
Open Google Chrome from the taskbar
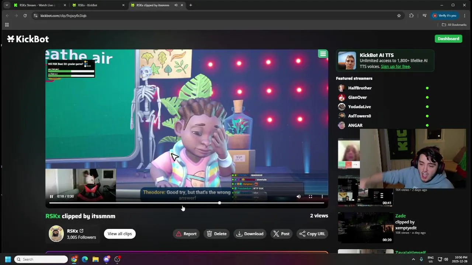click(74, 259)
